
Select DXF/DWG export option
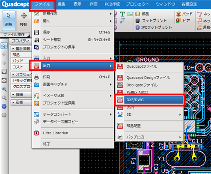[x=149, y=100]
